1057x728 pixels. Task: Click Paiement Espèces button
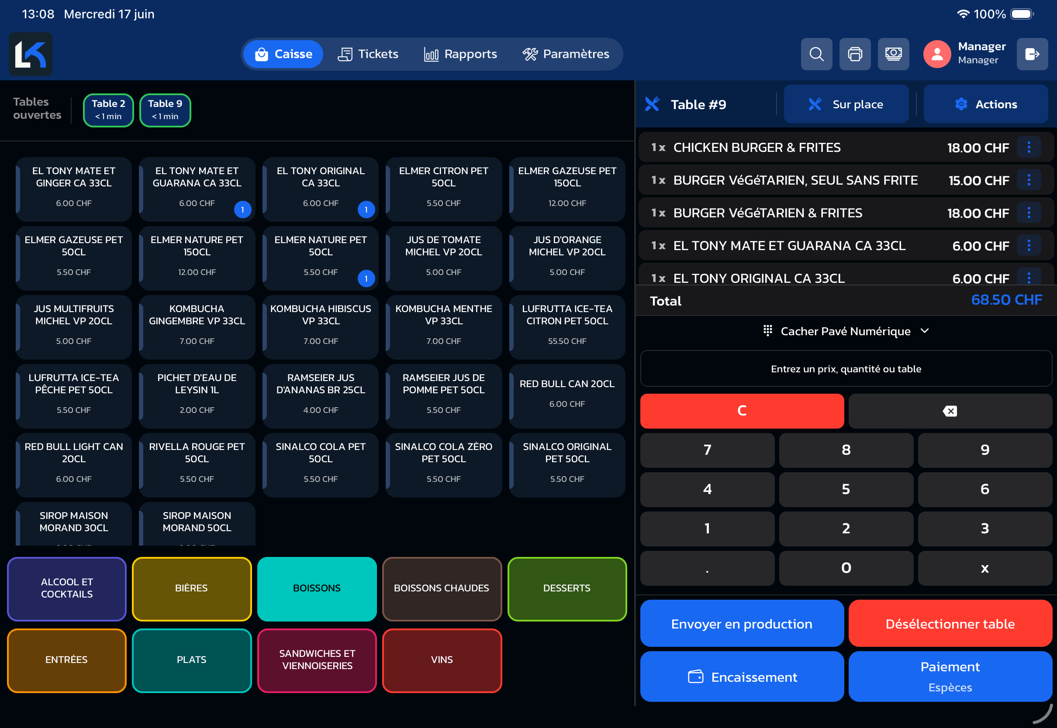click(950, 677)
